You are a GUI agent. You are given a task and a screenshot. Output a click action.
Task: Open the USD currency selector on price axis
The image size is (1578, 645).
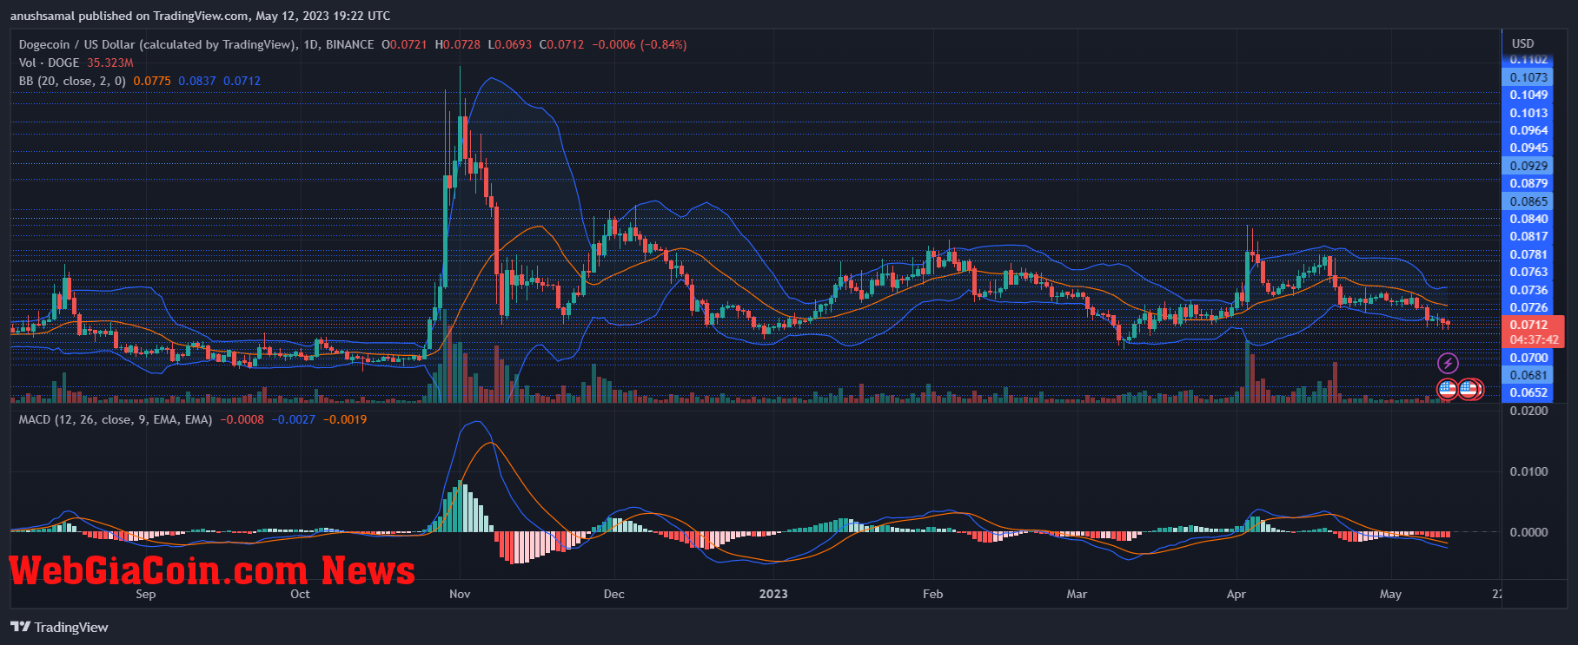(1522, 43)
